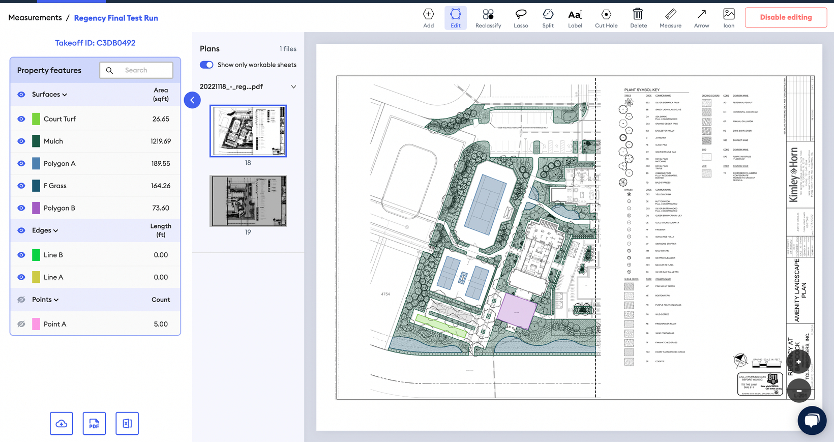834x442 pixels.
Task: Expand the 20221118 PDF file dropdown
Action: click(x=293, y=87)
